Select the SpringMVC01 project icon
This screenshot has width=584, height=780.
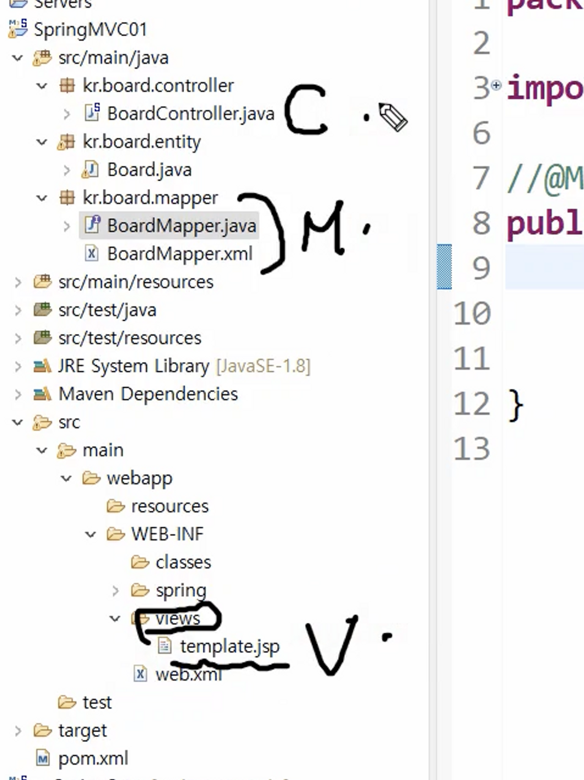[18, 30]
